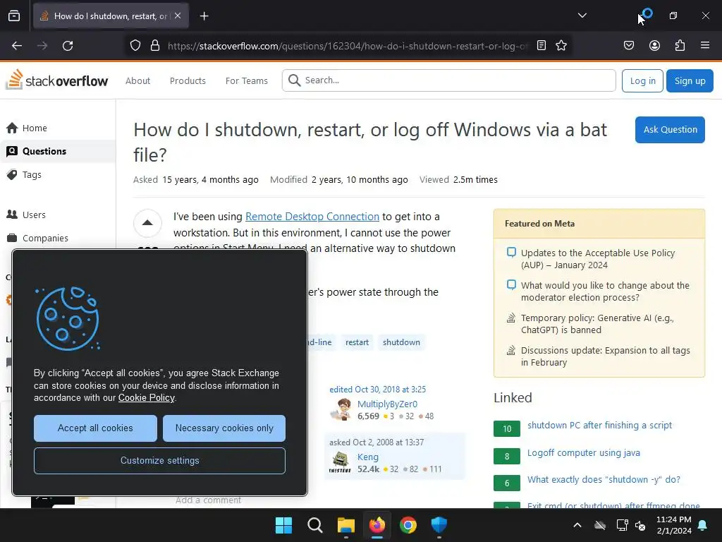Open Save to Pocket icon
722x542 pixels.
(628, 46)
